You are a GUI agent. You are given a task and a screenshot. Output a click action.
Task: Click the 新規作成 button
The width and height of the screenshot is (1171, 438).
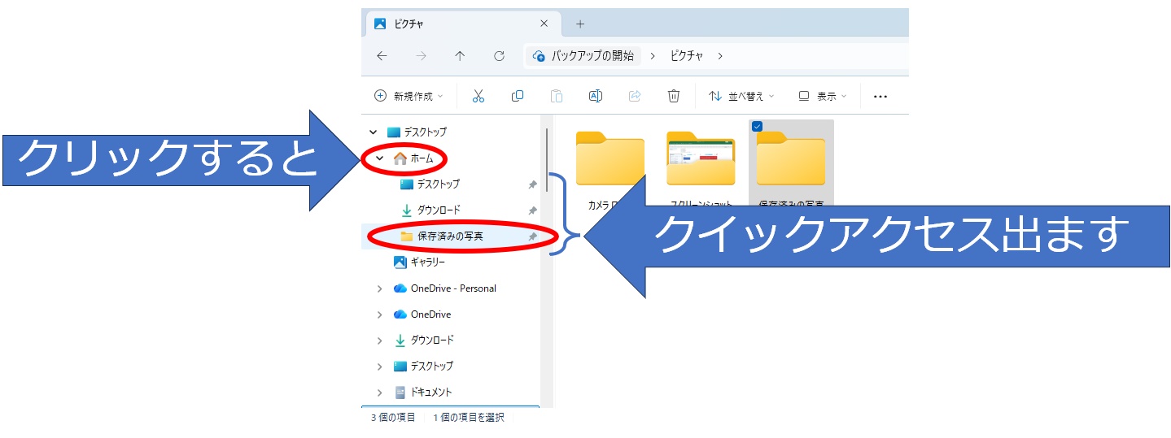409,96
